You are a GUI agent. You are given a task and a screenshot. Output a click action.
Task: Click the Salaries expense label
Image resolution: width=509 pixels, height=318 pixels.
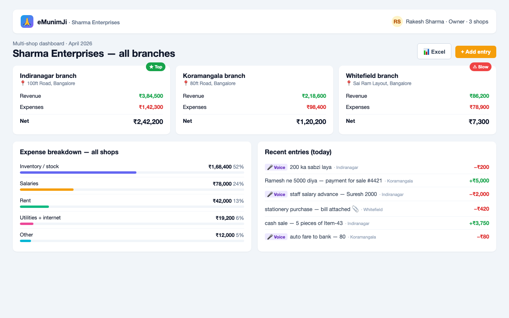click(x=29, y=184)
